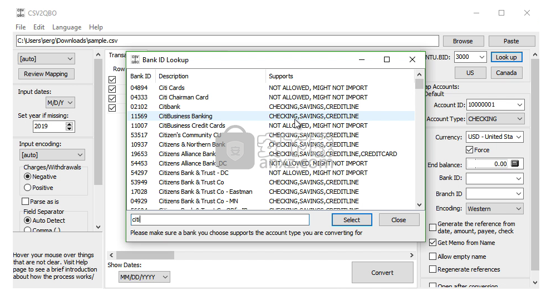Click the calculator icon beside End balance
This screenshot has height=296, width=551.
[515, 163]
